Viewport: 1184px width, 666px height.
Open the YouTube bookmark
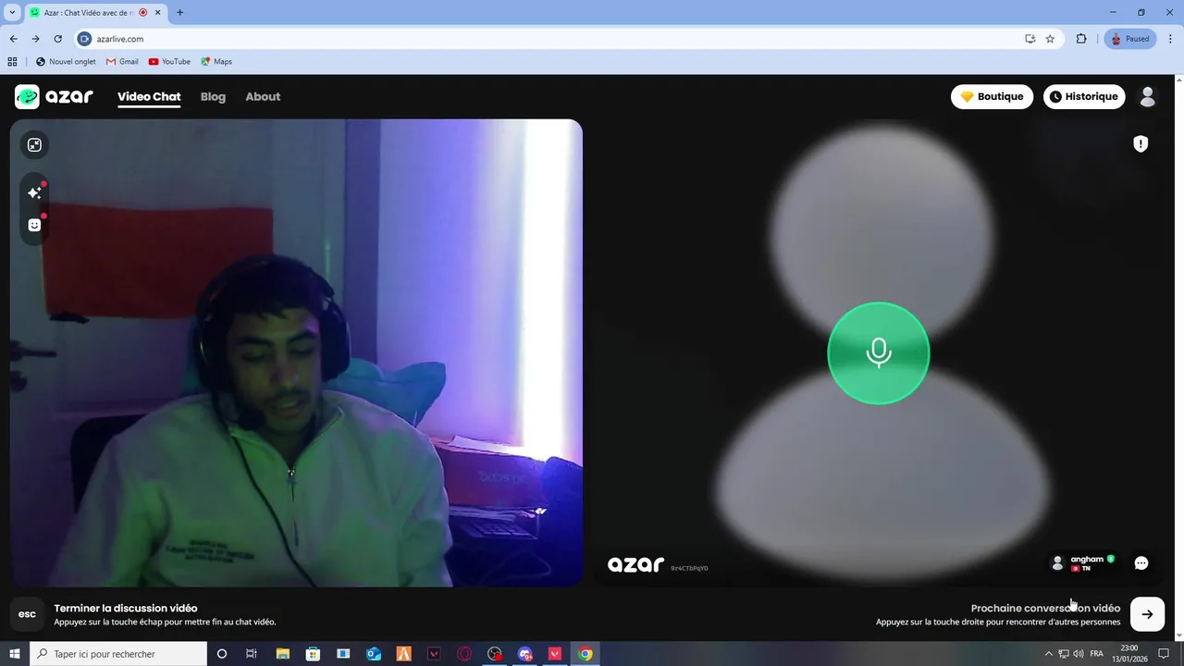[x=169, y=61]
